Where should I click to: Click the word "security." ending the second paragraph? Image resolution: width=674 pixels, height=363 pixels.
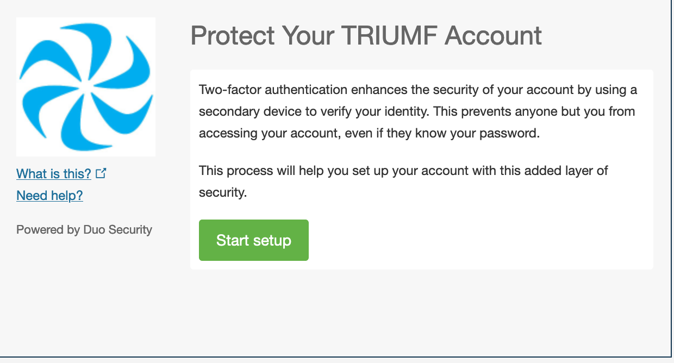[x=223, y=192]
